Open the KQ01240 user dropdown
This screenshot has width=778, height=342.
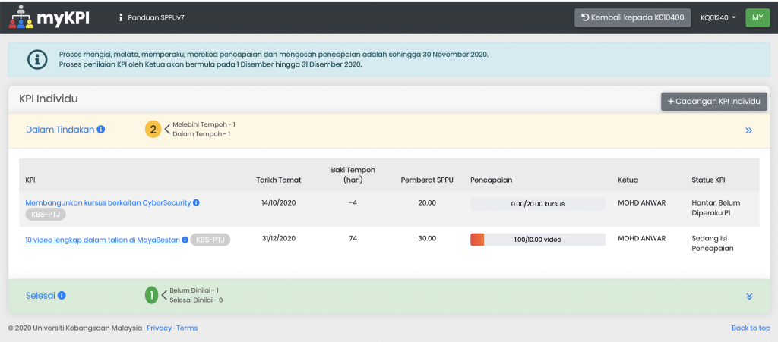tap(718, 17)
